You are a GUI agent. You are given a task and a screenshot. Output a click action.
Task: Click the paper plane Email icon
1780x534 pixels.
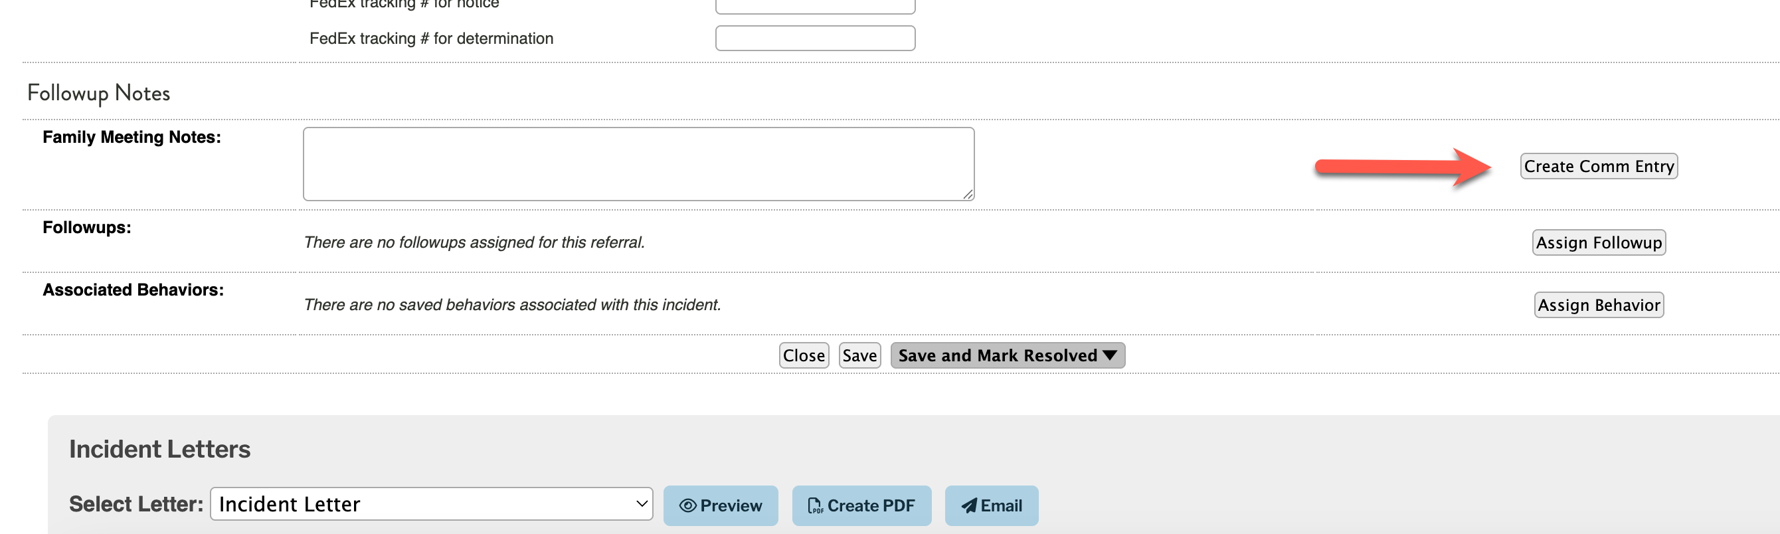(969, 505)
